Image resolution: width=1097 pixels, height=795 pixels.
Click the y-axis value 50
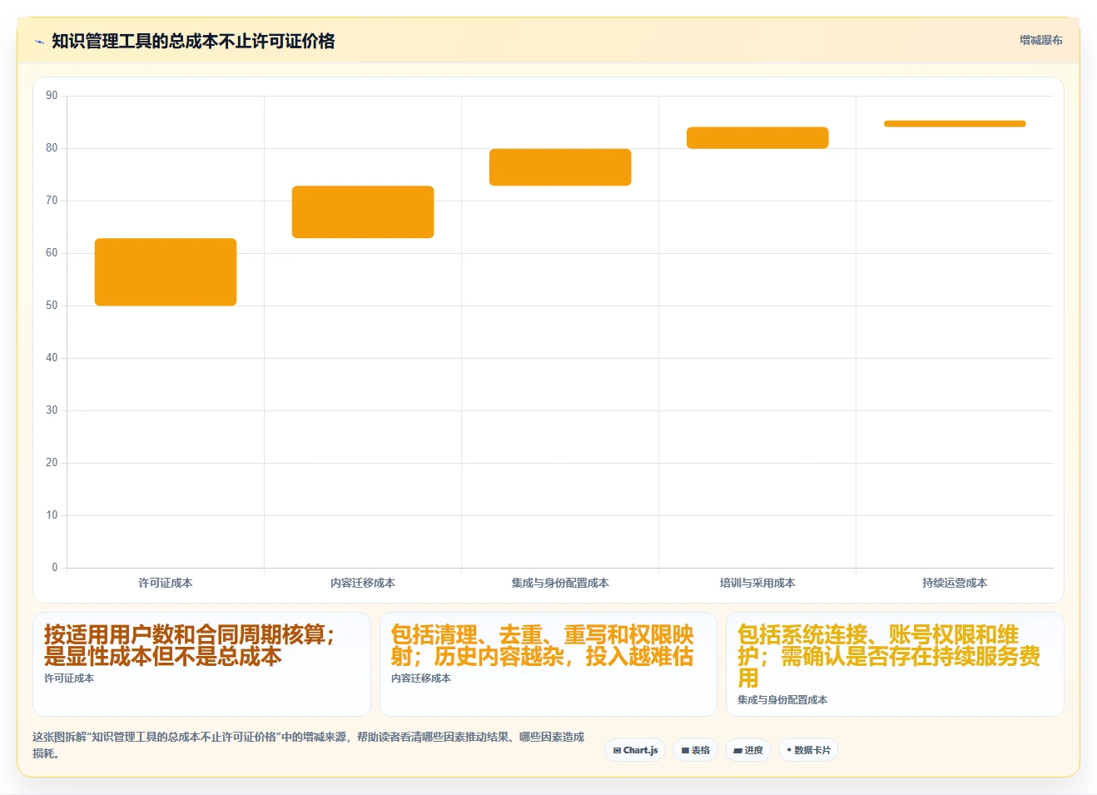click(x=52, y=306)
